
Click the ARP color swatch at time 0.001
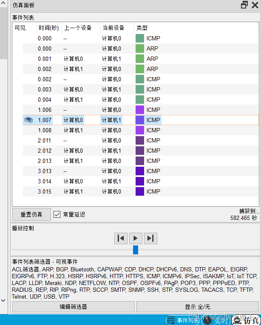[x=140, y=59]
